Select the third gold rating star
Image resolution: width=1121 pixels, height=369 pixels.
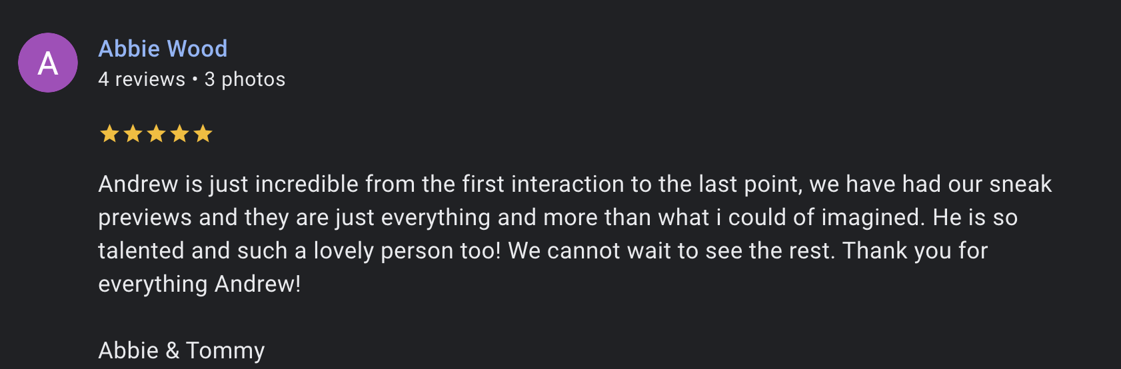(156, 134)
